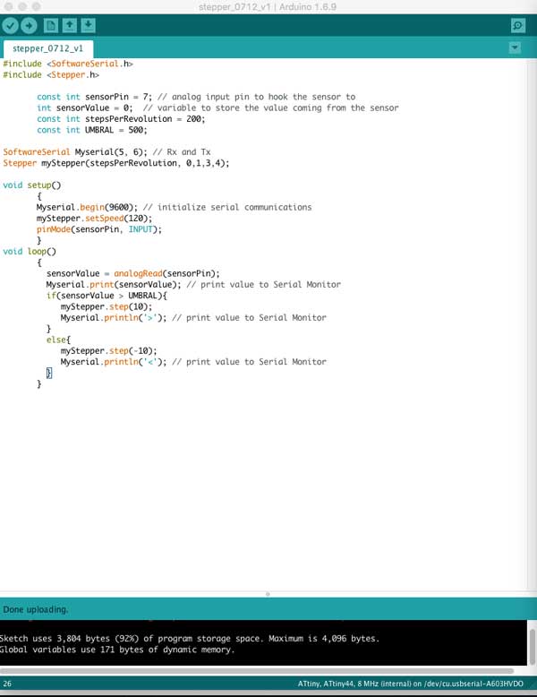
Task: Click the "myStepper.setSpeed(120)" statement
Action: [94, 219]
